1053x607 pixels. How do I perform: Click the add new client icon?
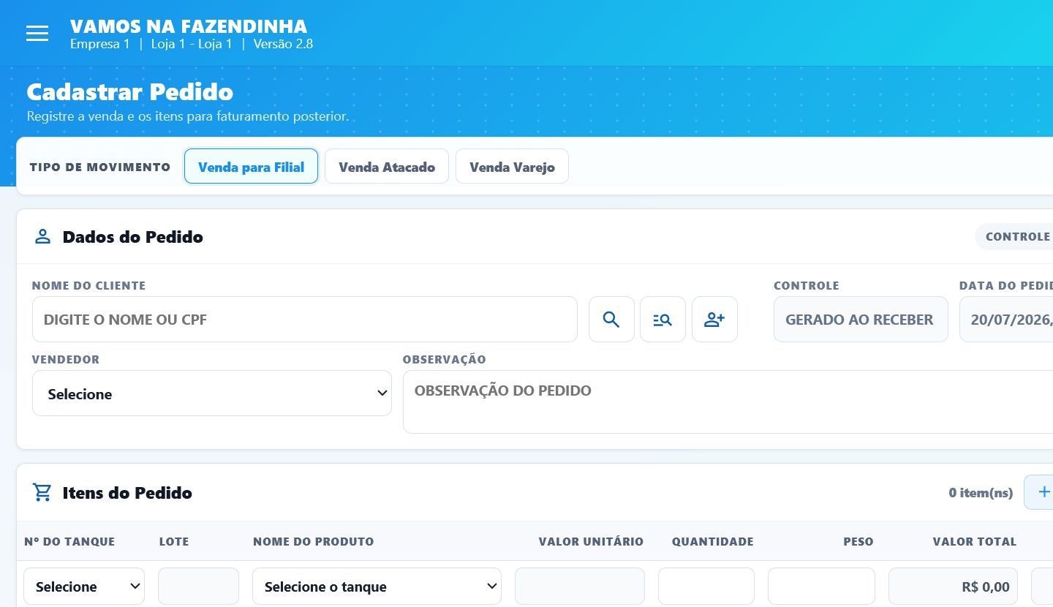click(x=714, y=319)
